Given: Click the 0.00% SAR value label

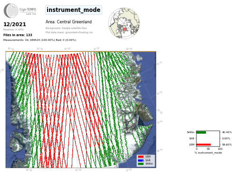Looking at the screenshot, I should (x=226, y=138).
